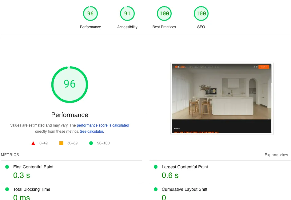Click the green circle 90–100 legend icon
291x200 pixels.
tap(91, 143)
